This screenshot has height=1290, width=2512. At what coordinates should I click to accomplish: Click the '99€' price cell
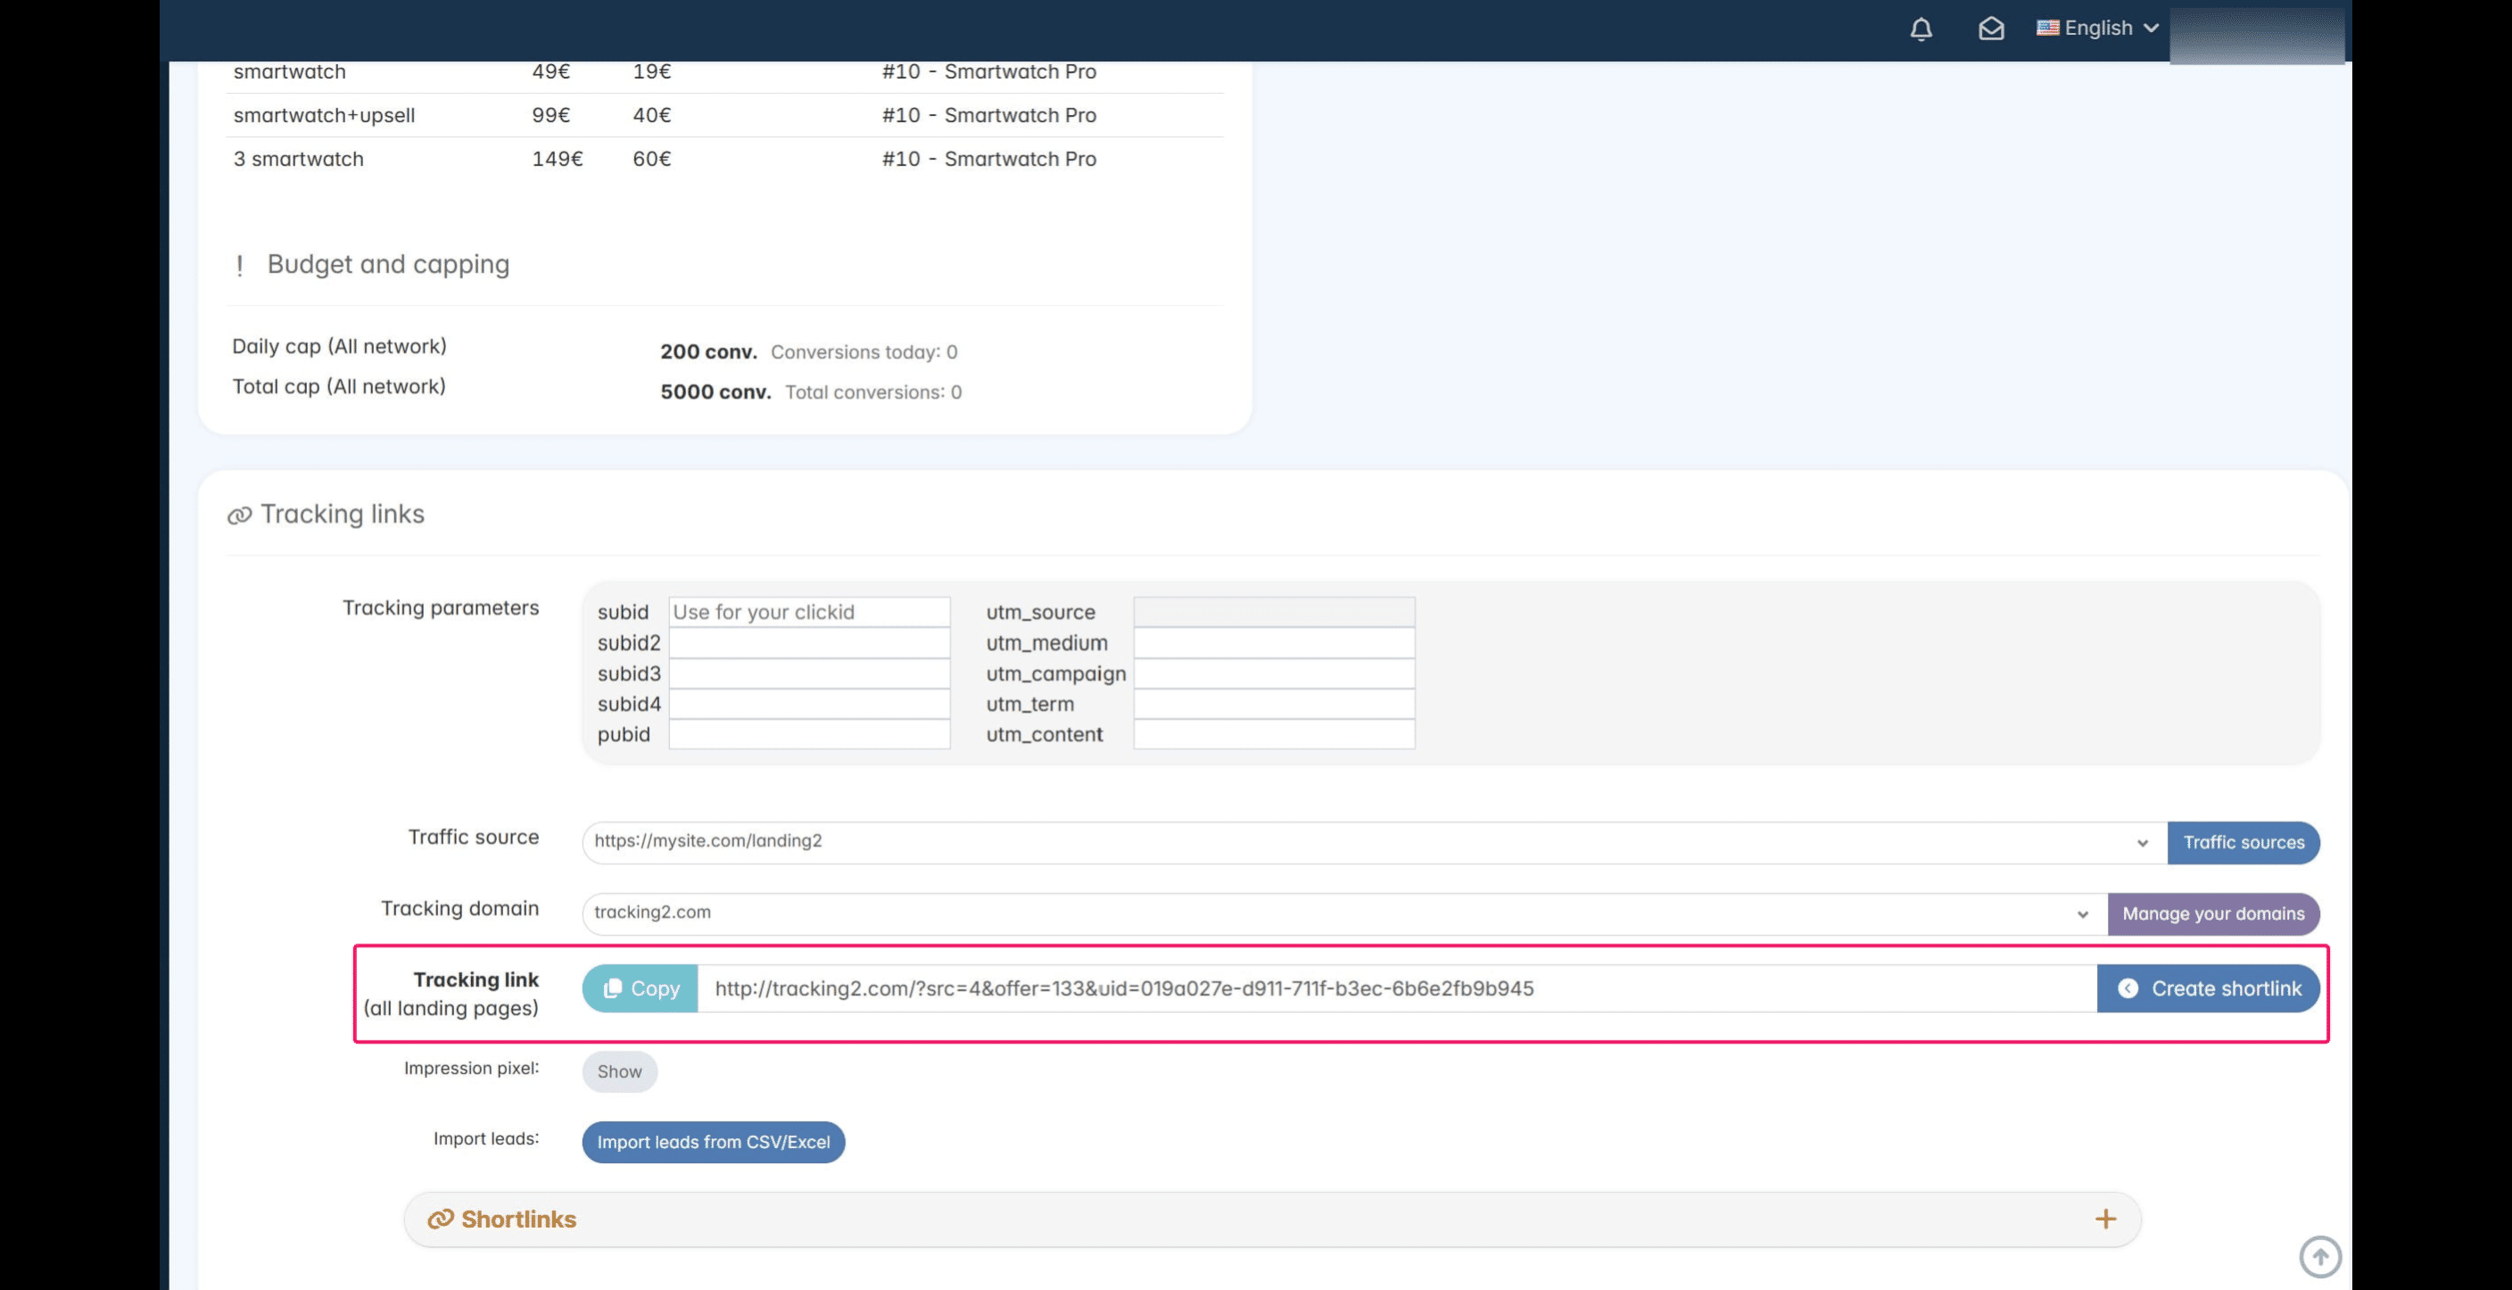pyautogui.click(x=551, y=115)
